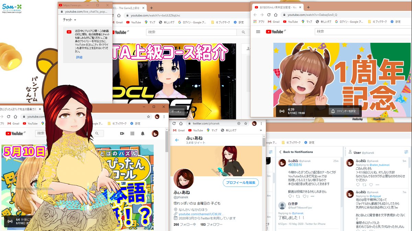Click the install plus icon in Twitter address bar

coord(239,123)
